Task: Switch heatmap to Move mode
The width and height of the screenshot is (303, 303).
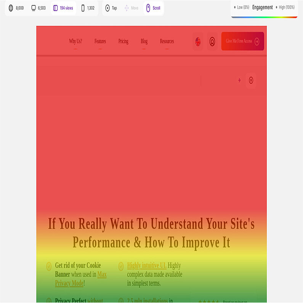Action: click(x=131, y=8)
